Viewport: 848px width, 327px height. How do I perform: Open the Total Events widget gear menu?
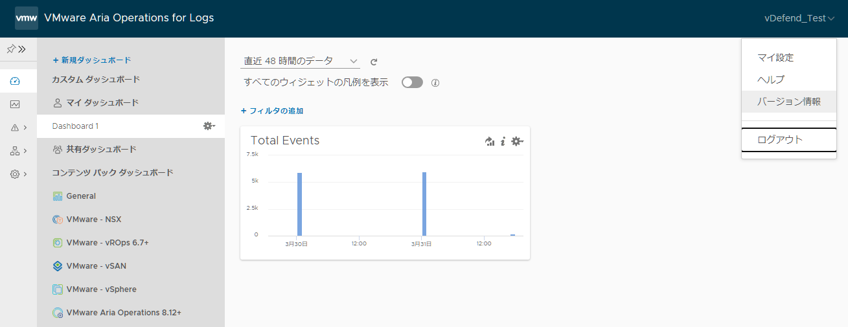(x=517, y=141)
